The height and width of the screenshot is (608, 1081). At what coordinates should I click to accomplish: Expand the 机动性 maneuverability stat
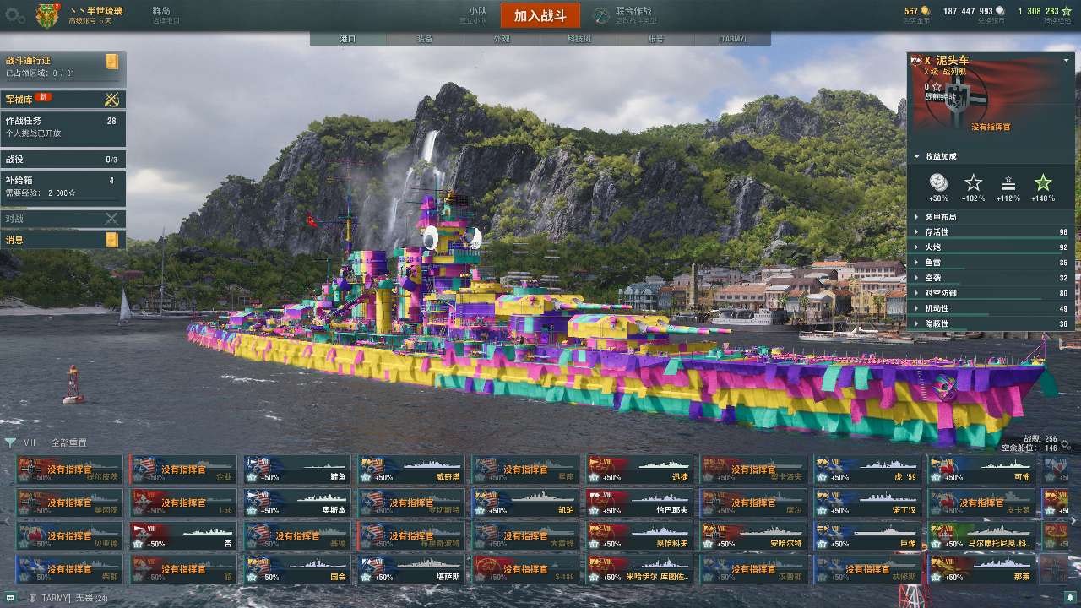991,308
